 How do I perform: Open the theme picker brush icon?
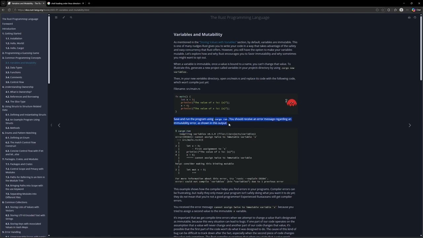63,17
